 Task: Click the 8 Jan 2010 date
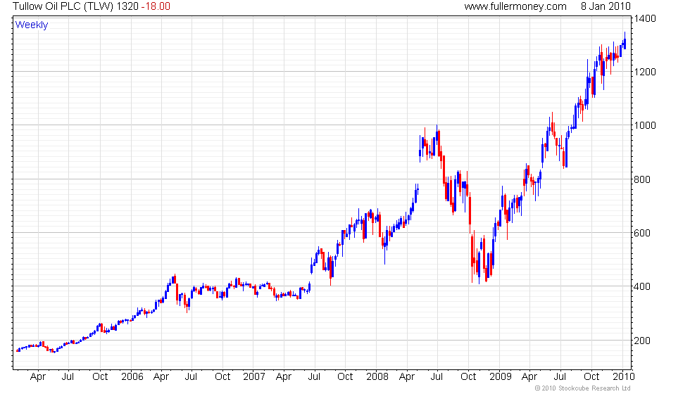(x=606, y=6)
